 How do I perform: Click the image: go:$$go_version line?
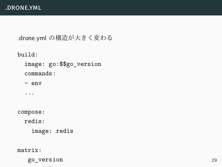click(x=63, y=64)
